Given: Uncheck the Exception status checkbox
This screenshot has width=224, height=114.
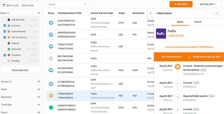Looking at the screenshot, I should click(5, 55).
